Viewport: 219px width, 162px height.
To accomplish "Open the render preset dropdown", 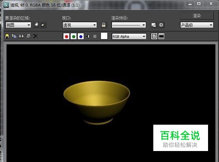I will 129,25.
